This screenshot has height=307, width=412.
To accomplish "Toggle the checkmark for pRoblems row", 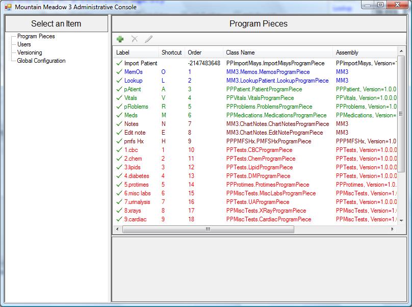I will click(x=119, y=107).
